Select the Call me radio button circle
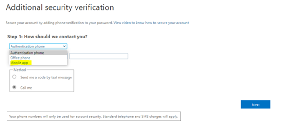This screenshot has height=128, width=284. (x=14, y=88)
